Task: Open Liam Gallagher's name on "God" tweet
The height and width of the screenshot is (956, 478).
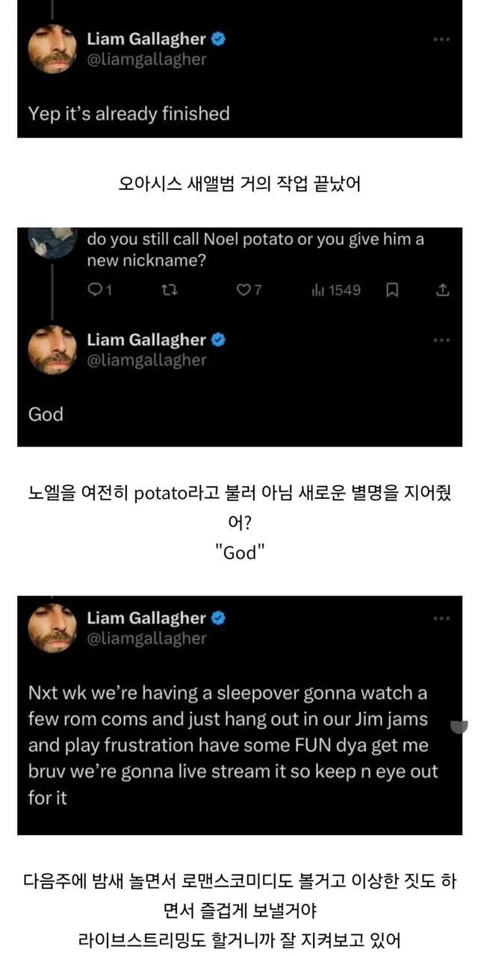Action: [x=146, y=341]
